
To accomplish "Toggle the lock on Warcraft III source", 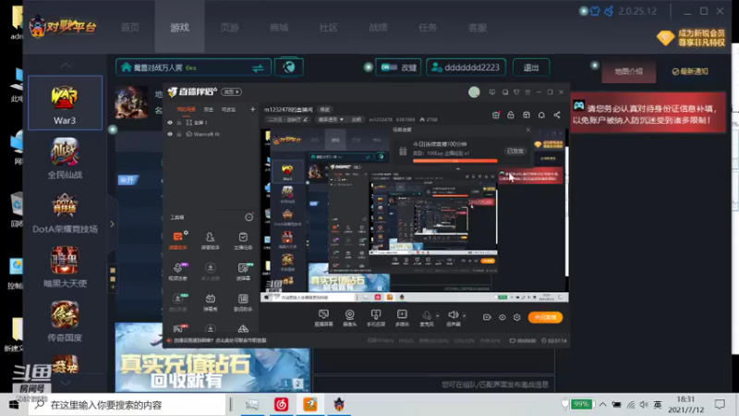I will [179, 134].
